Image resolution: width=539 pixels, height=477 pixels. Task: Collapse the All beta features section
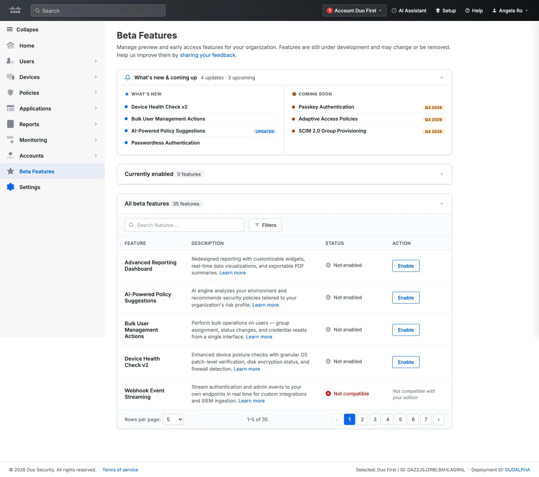(441, 204)
